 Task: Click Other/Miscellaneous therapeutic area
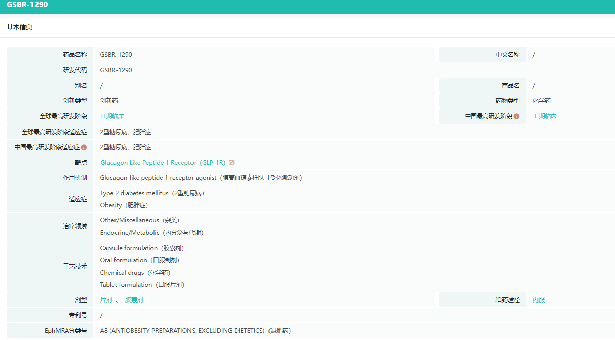(140, 220)
